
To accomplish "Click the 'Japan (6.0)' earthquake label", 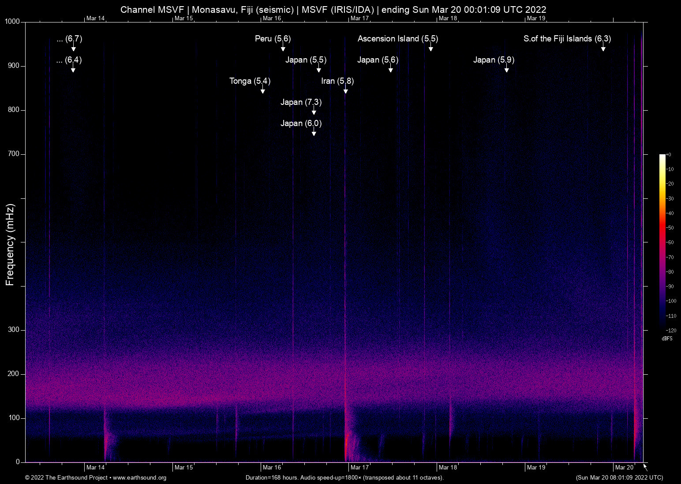I will (301, 123).
